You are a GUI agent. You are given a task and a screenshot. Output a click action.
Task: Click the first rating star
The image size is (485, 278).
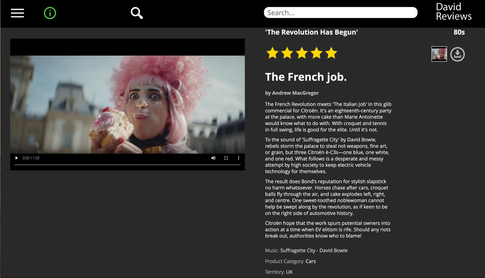tap(273, 53)
